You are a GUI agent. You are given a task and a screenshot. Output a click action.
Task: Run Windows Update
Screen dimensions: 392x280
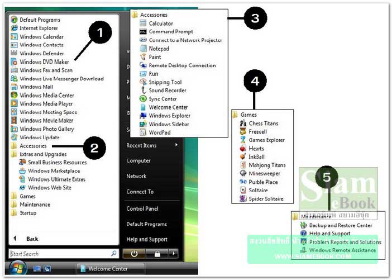pos(35,137)
